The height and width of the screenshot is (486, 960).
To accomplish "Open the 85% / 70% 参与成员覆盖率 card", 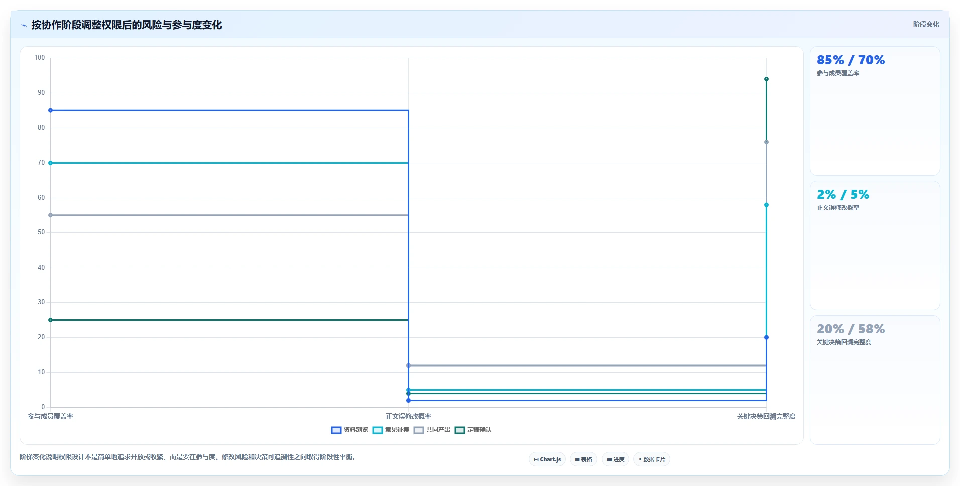I will (x=875, y=111).
